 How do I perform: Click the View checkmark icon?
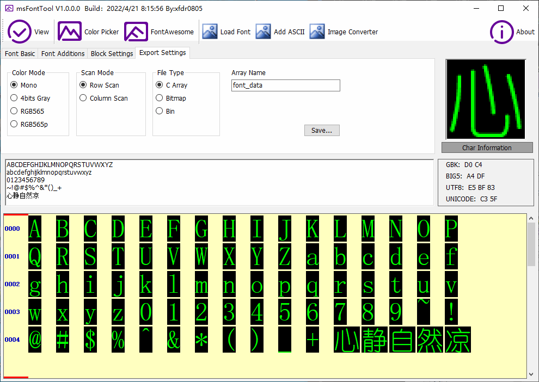point(19,32)
